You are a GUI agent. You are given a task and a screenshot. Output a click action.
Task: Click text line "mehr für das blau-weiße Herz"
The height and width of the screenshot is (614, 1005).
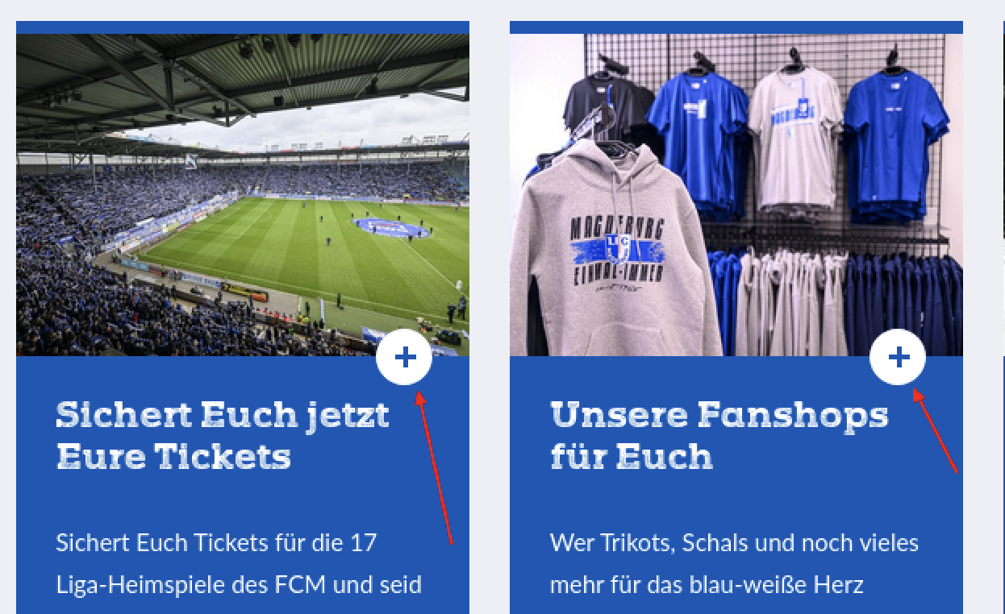[x=707, y=584]
